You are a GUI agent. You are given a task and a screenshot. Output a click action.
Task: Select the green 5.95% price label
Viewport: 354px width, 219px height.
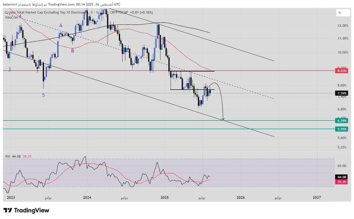pyautogui.click(x=342, y=129)
